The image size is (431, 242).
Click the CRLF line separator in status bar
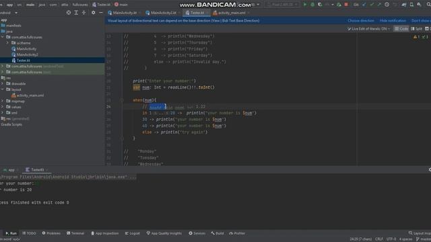[x=378, y=239]
